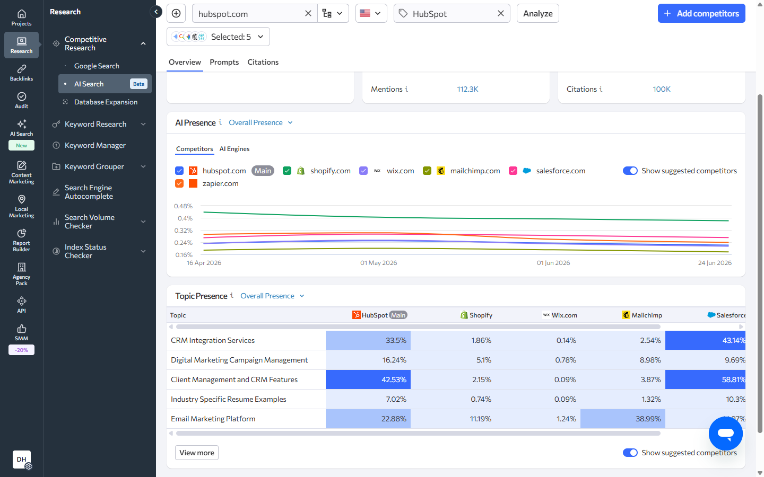764x477 pixels.
Task: Clear the HubSpot brand tag field
Action: click(x=500, y=13)
